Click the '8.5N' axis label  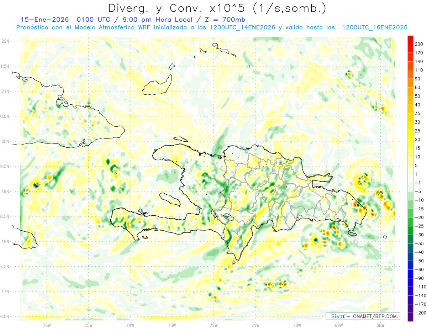tap(5, 216)
